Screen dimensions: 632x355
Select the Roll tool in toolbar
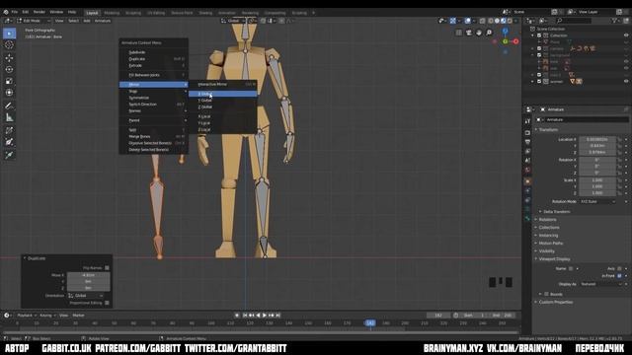point(9,130)
